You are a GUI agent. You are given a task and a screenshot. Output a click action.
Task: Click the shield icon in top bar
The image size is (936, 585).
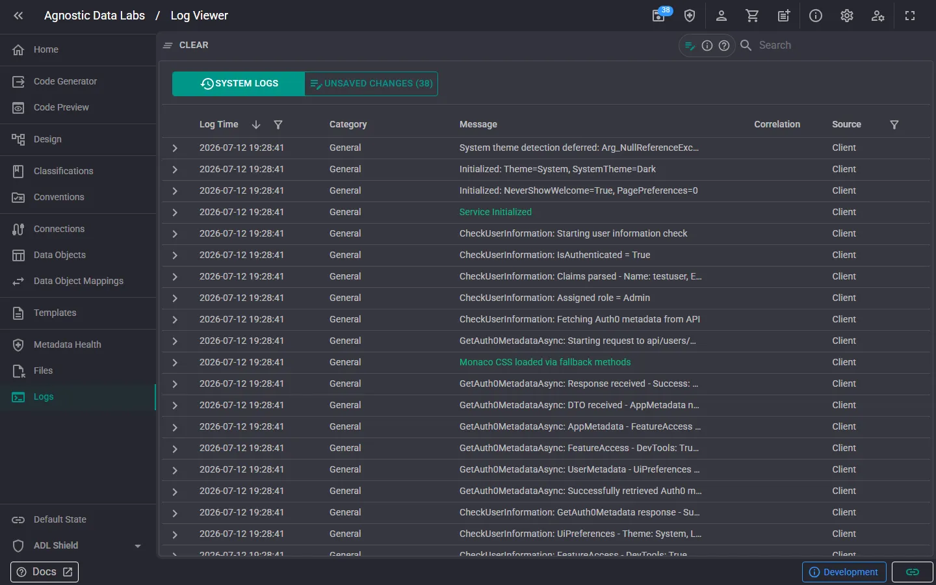690,16
